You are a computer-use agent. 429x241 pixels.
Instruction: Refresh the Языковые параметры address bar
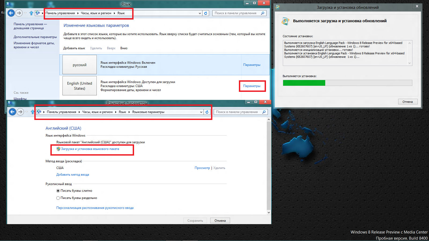207,112
